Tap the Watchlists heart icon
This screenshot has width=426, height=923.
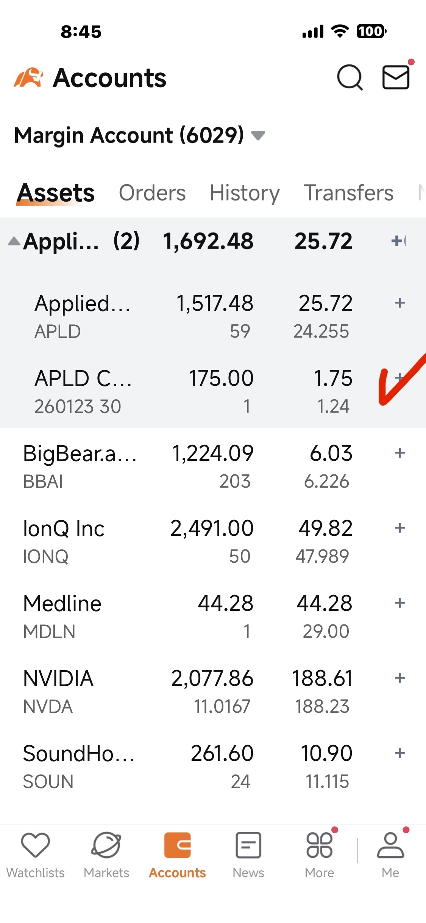click(36, 845)
